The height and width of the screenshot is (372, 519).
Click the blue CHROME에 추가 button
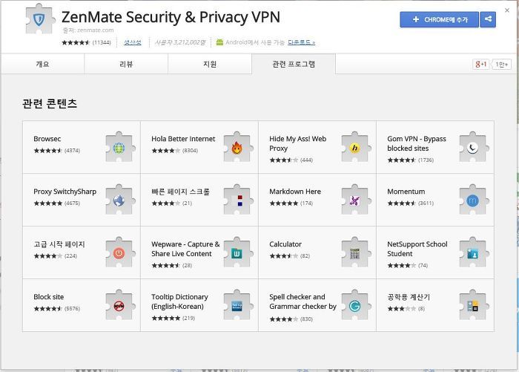tap(439, 19)
